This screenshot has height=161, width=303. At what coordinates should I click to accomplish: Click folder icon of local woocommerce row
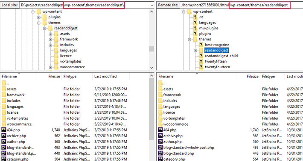coord(4,124)
